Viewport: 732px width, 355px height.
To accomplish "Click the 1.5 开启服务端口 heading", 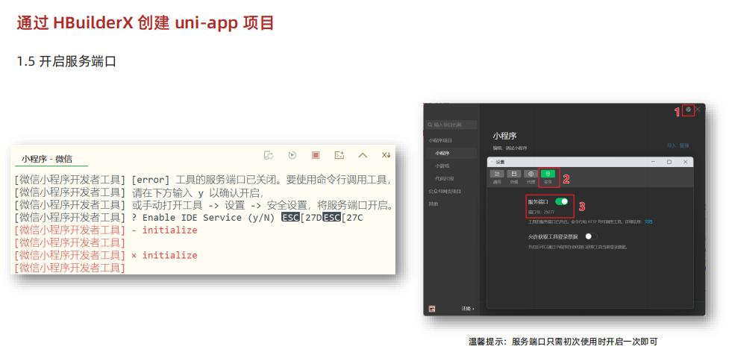I will (66, 62).
